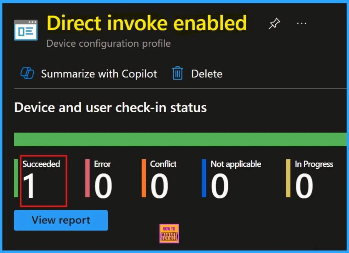Click the Device configuration profile subtitle
This screenshot has height=253, width=349.
tap(109, 43)
